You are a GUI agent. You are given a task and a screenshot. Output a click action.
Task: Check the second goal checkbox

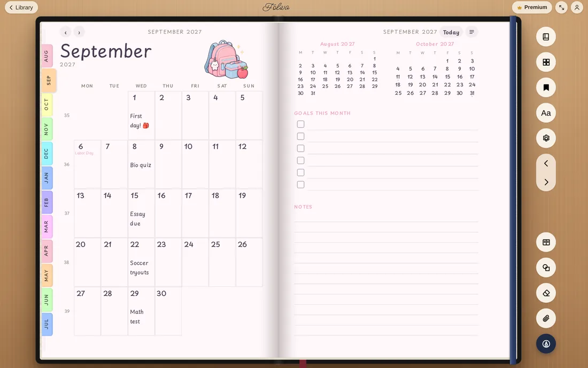[x=301, y=136]
